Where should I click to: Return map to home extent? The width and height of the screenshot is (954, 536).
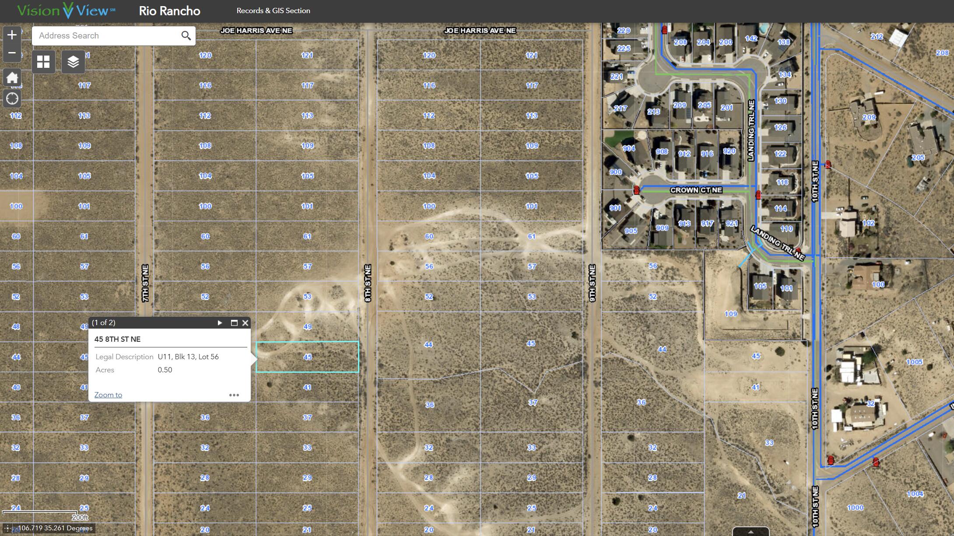click(12, 78)
